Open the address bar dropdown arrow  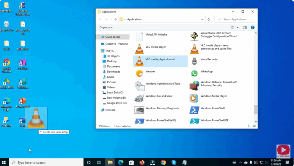point(202,19)
